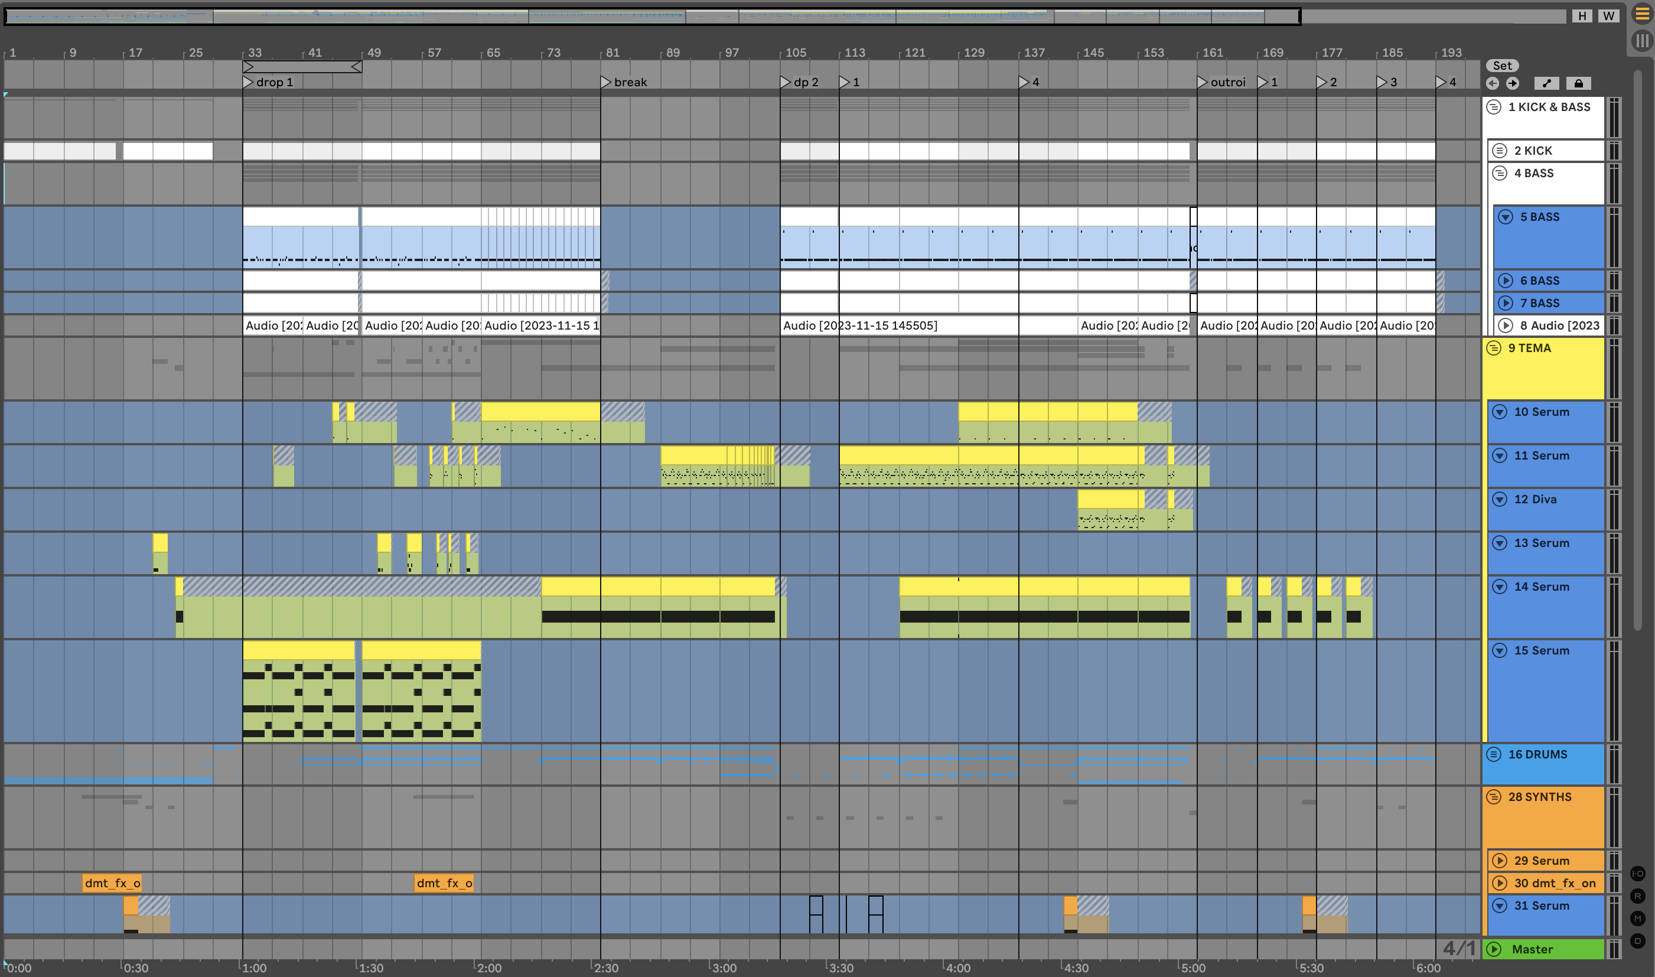Toggle Automation Mode line icon button
Viewport: 1655px width, 977px height.
[1546, 83]
